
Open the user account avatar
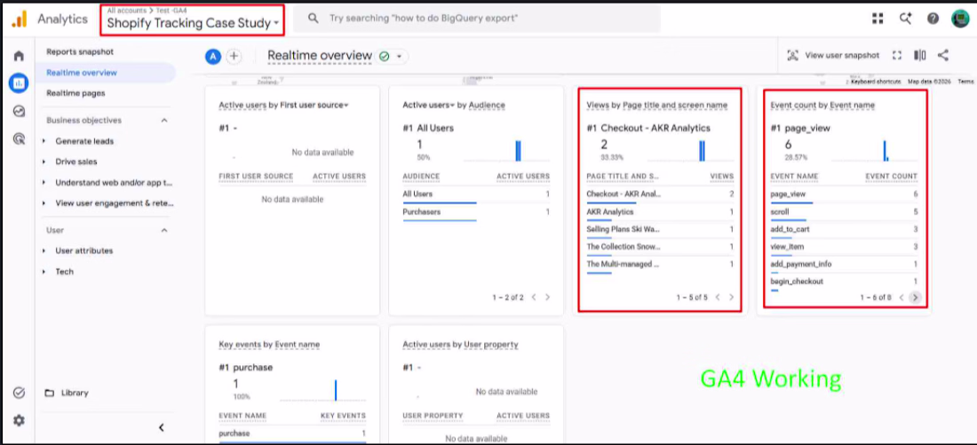(x=960, y=19)
